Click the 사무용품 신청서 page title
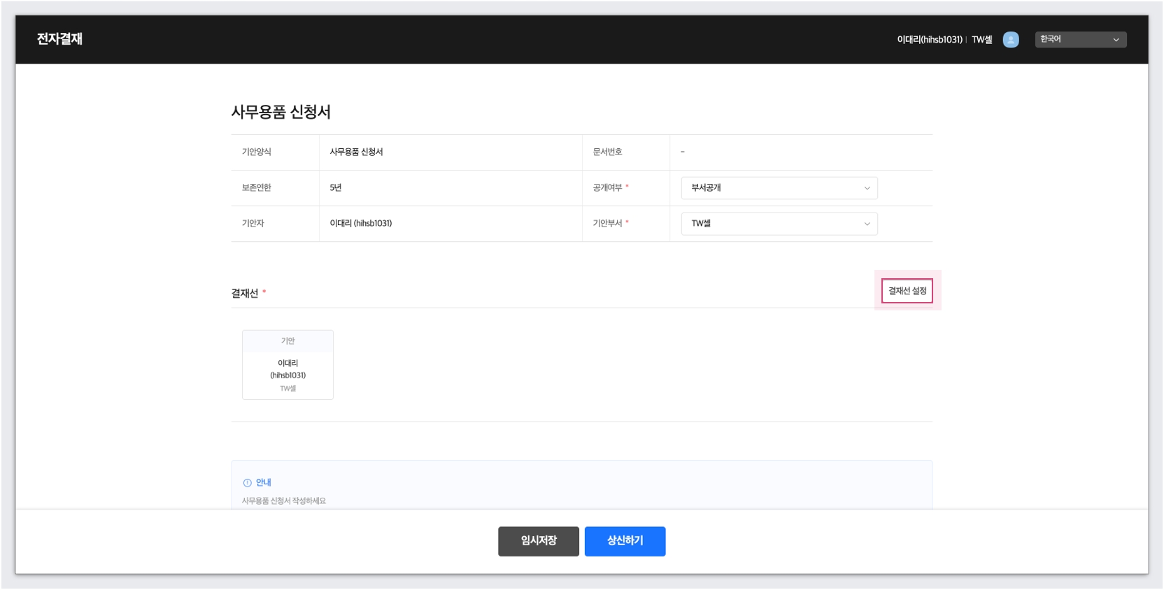Viewport: 1164px width, 590px height. (281, 112)
